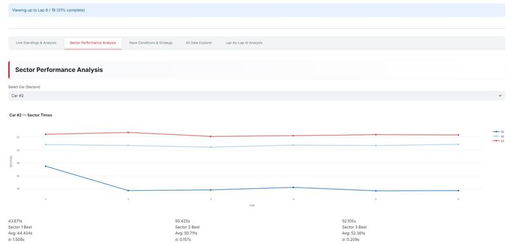Click the 'Seconds' y-axis title
The image size is (519, 244).
pyautogui.click(x=11, y=161)
